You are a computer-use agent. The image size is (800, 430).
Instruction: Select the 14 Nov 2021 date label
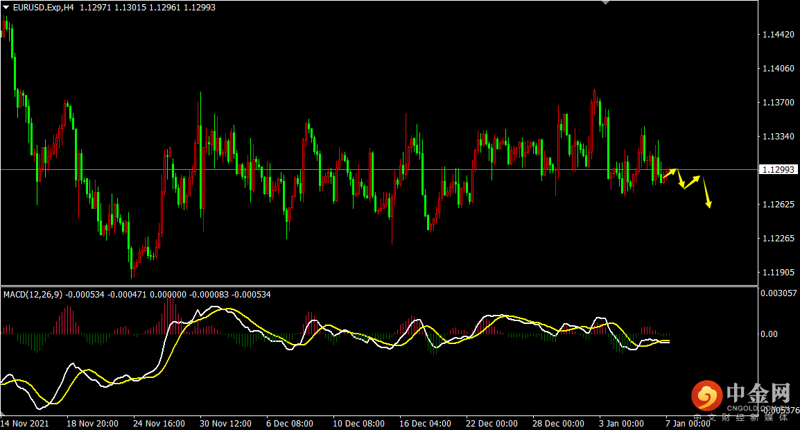(x=24, y=423)
